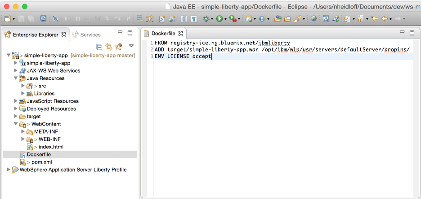Close the Enterprise Explorer view
Viewport: 421px width, 199px height.
pyautogui.click(x=64, y=35)
